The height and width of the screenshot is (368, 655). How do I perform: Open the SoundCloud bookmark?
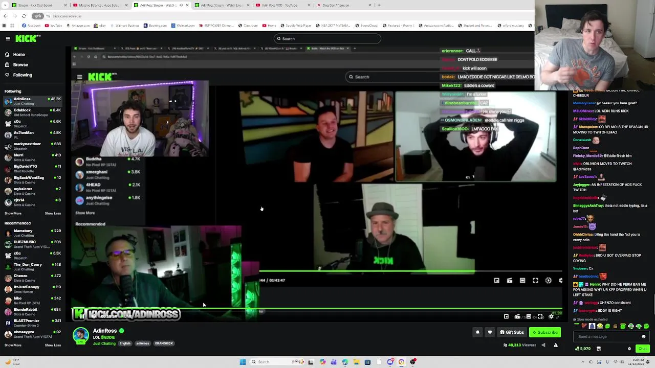366,26
